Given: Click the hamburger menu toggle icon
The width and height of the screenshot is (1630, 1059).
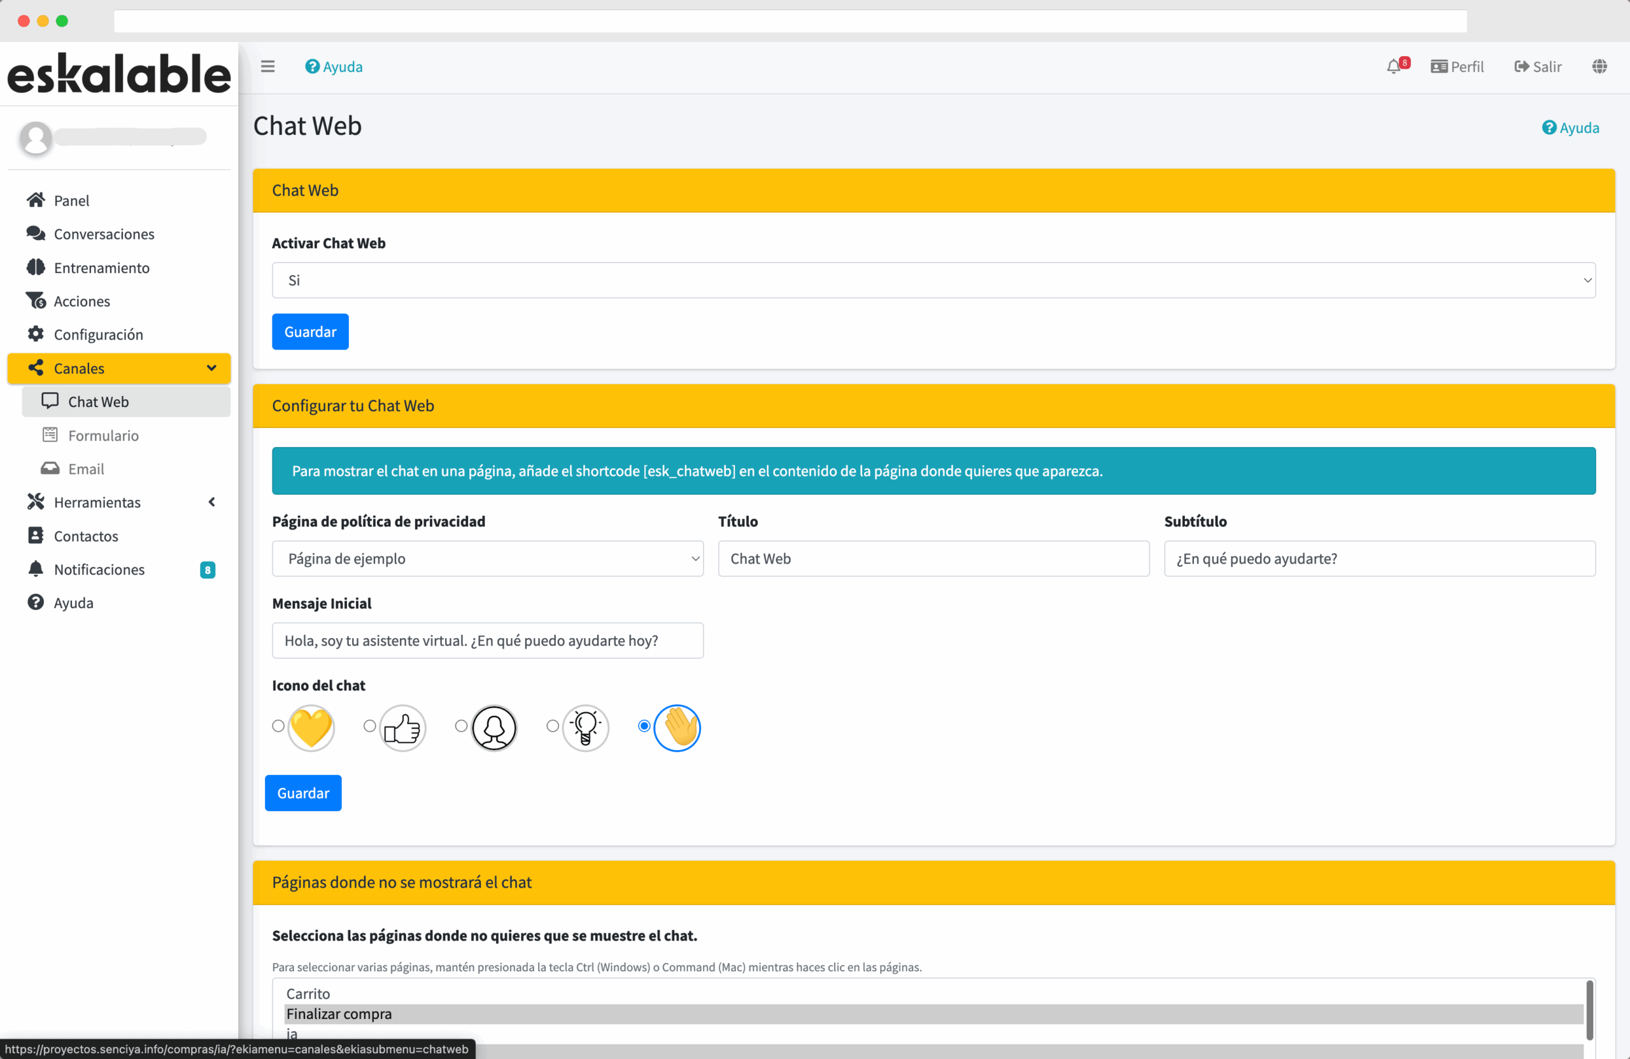Looking at the screenshot, I should pos(267,66).
